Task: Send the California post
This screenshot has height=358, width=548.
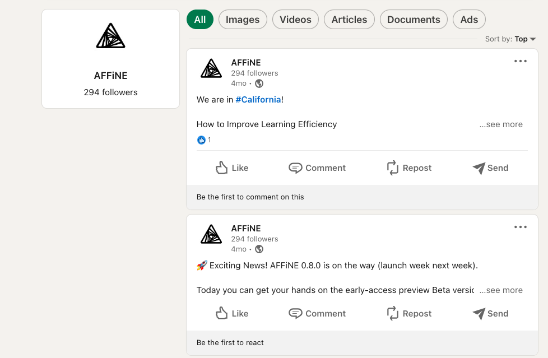Action: pos(490,168)
